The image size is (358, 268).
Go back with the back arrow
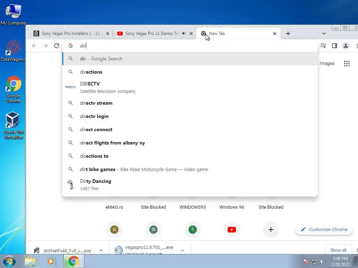34,46
